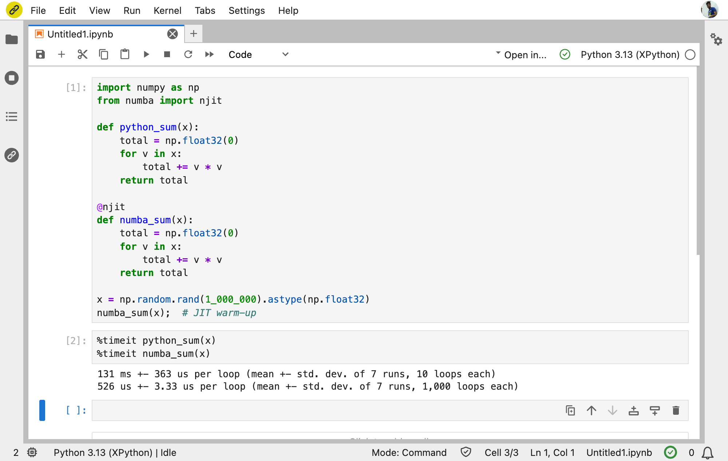Open the Kernel menu

pos(167,11)
